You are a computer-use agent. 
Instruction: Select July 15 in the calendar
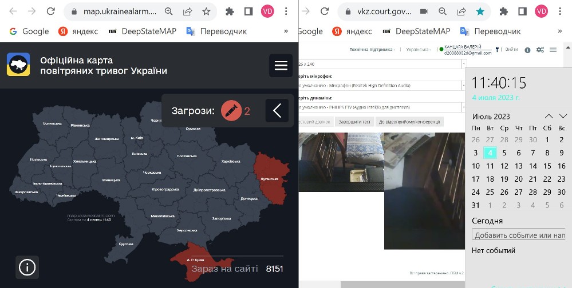point(547,166)
